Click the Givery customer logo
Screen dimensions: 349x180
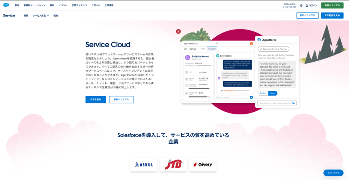point(203,164)
